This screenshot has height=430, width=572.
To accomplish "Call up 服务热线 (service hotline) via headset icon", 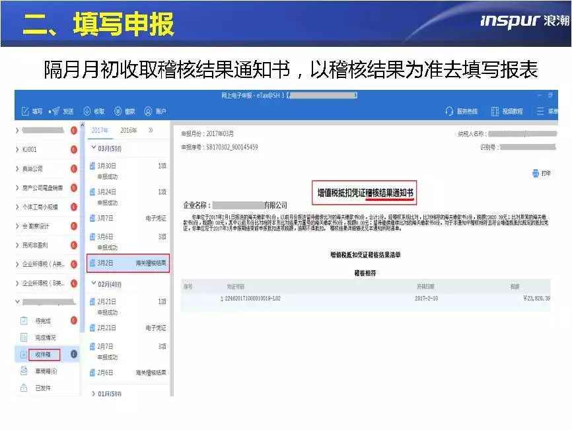I will point(460,112).
